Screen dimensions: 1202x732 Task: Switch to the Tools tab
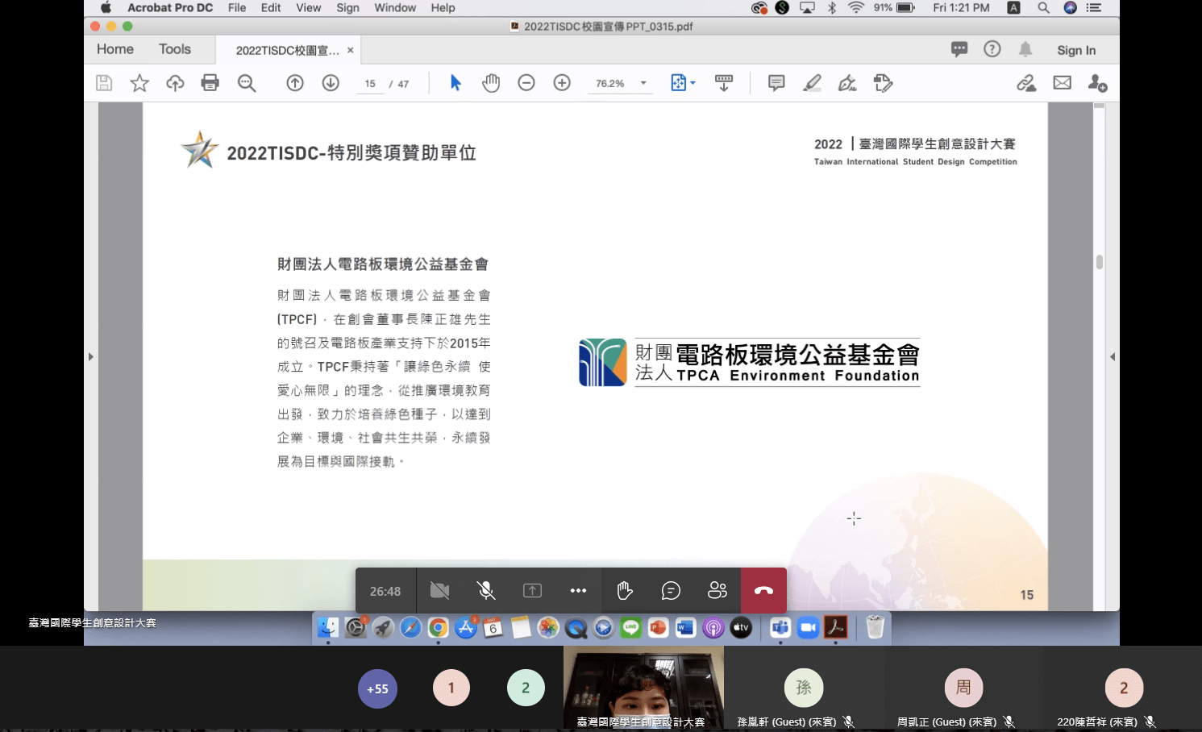click(x=175, y=49)
